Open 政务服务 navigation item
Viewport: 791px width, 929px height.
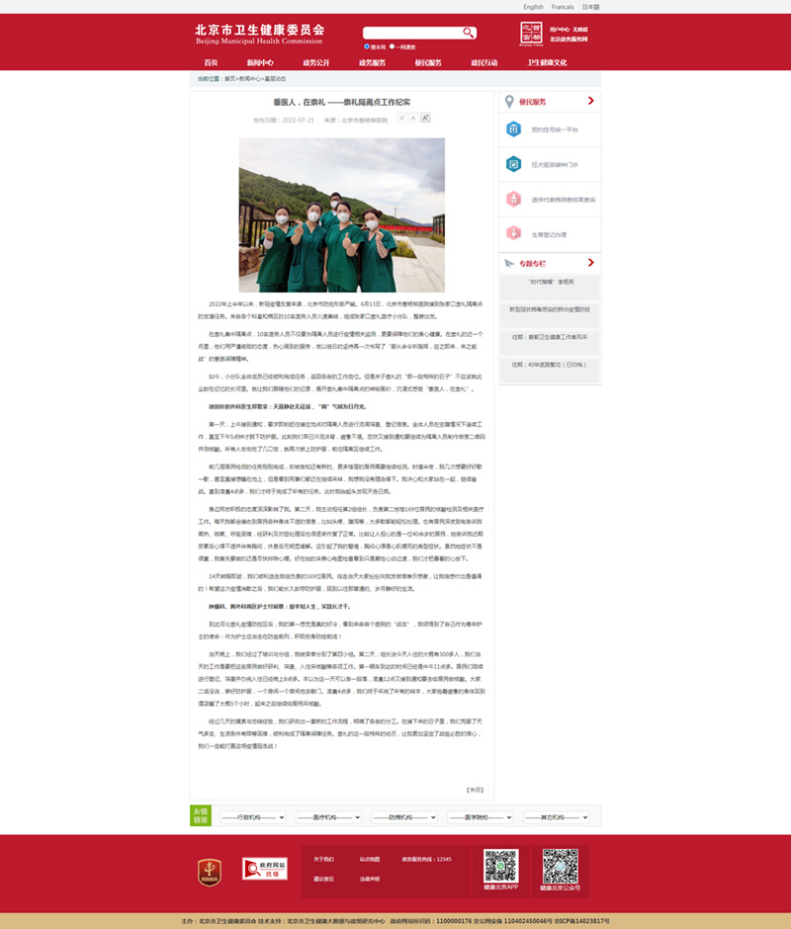coord(373,62)
